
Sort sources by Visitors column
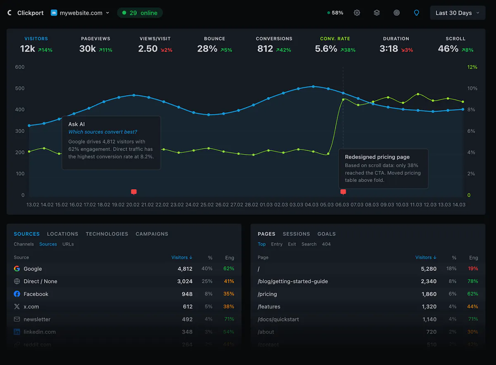click(x=182, y=257)
